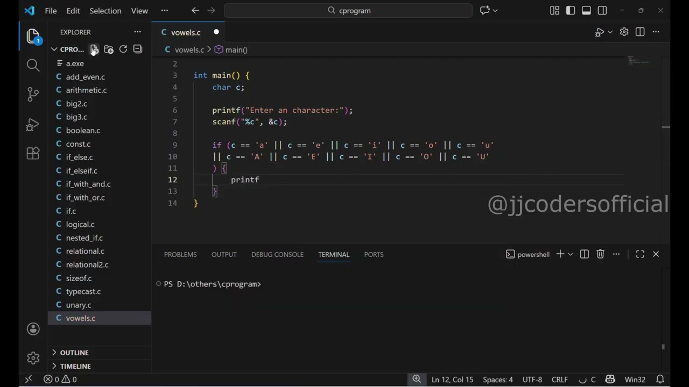Switch to the PROBLEMS tab
689x387 pixels.
click(x=180, y=255)
